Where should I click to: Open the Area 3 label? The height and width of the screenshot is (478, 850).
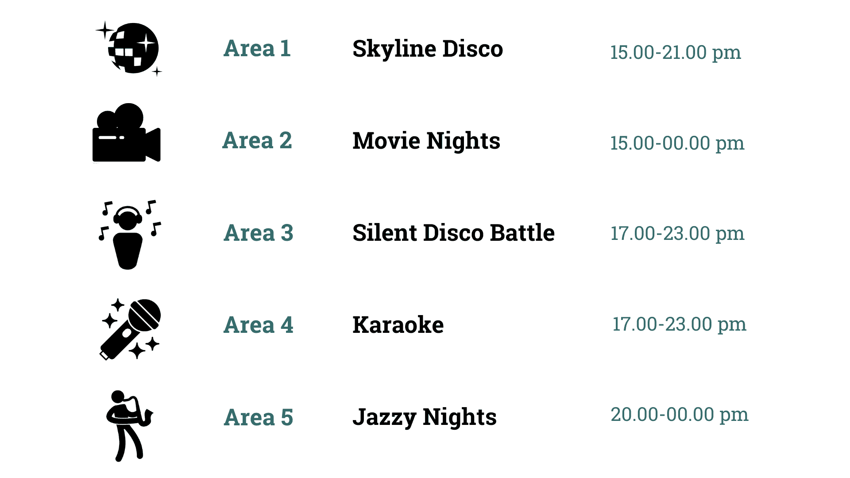tap(259, 233)
